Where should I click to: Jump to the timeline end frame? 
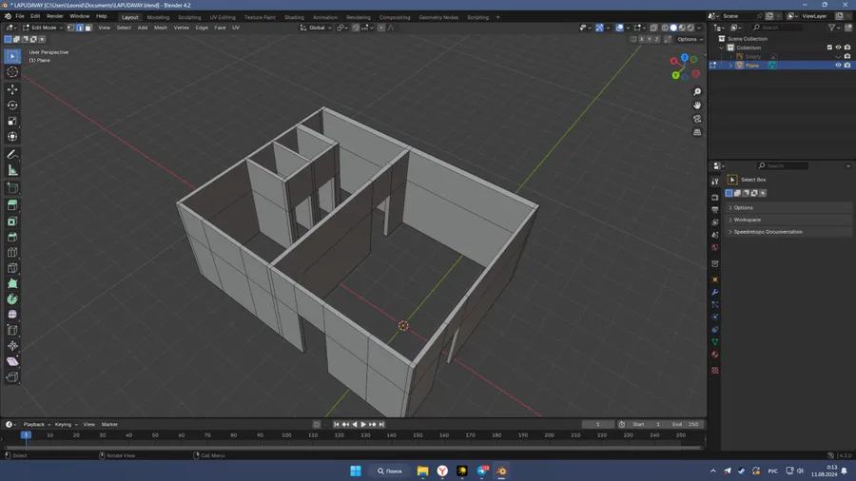pos(381,424)
